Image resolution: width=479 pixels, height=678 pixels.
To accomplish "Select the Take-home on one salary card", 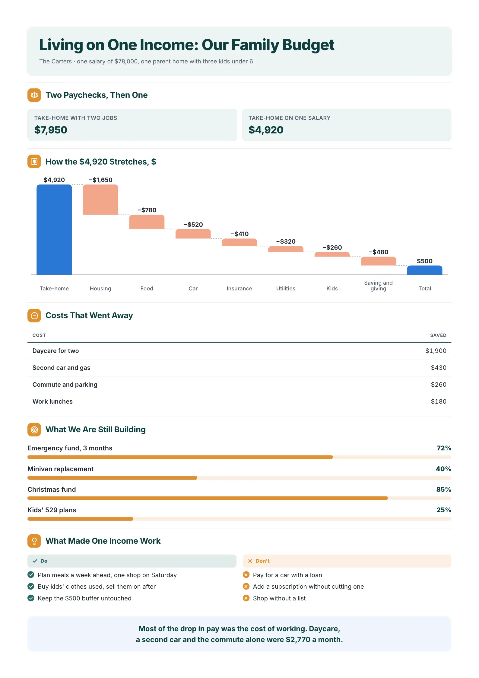I will point(347,125).
